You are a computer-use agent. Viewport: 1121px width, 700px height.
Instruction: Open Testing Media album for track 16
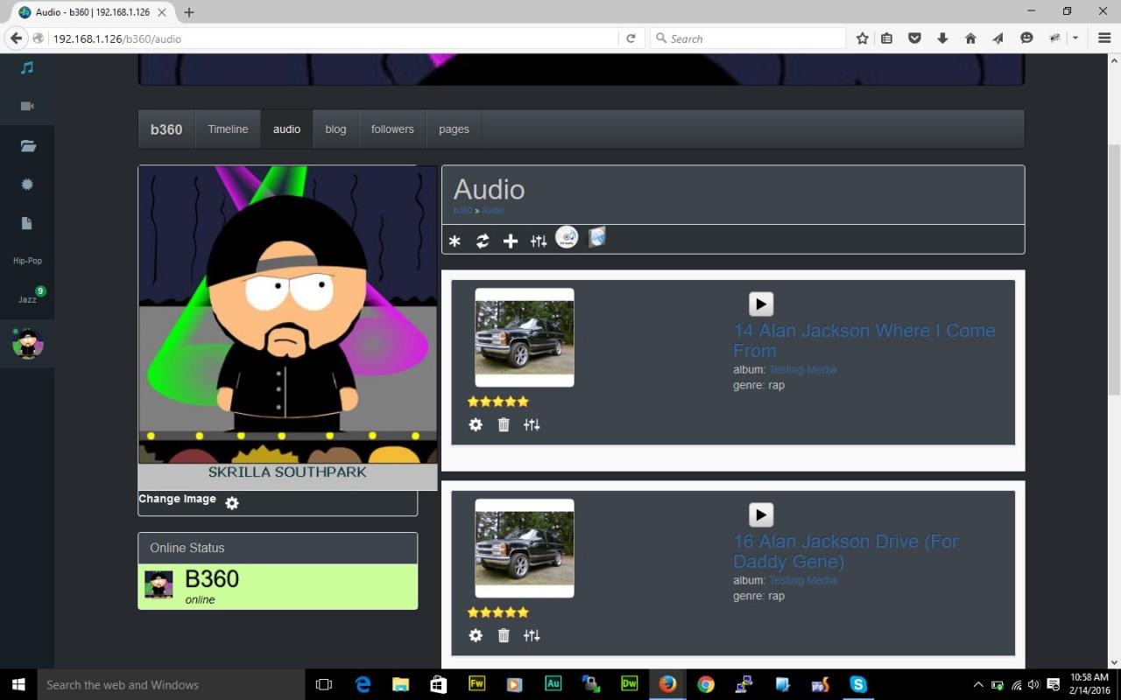coord(802,580)
